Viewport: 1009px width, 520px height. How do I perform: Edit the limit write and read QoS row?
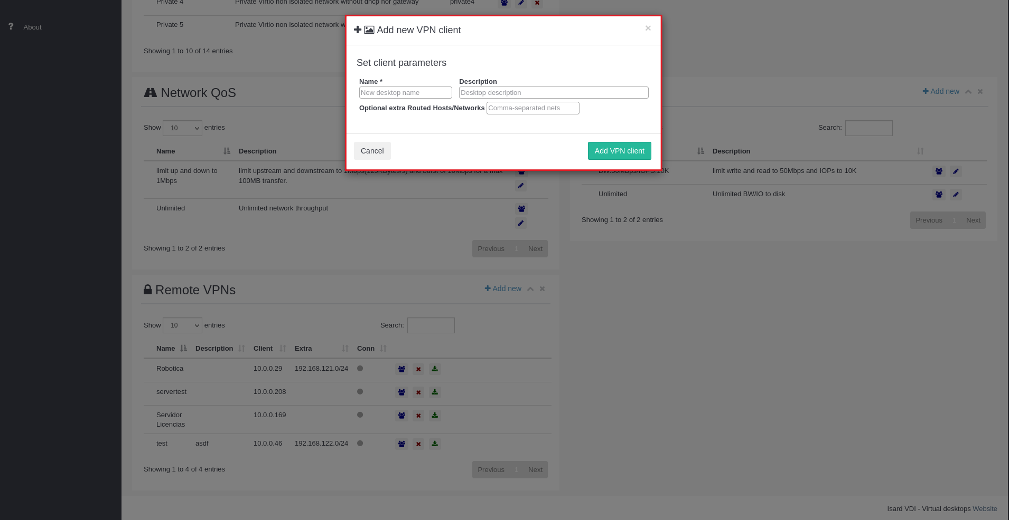click(x=956, y=171)
